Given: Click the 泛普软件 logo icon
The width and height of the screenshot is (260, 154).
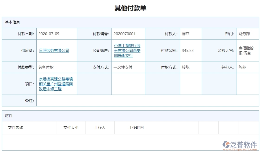Looking at the screenshot, I should [226, 145].
